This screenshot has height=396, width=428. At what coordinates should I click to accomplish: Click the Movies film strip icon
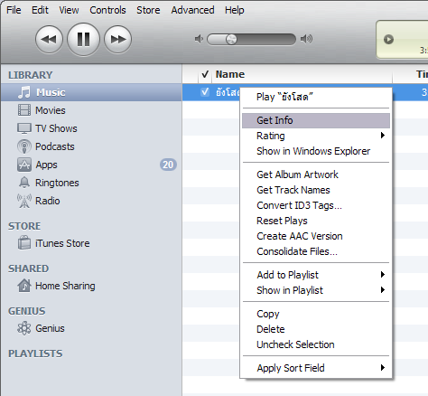point(24,110)
